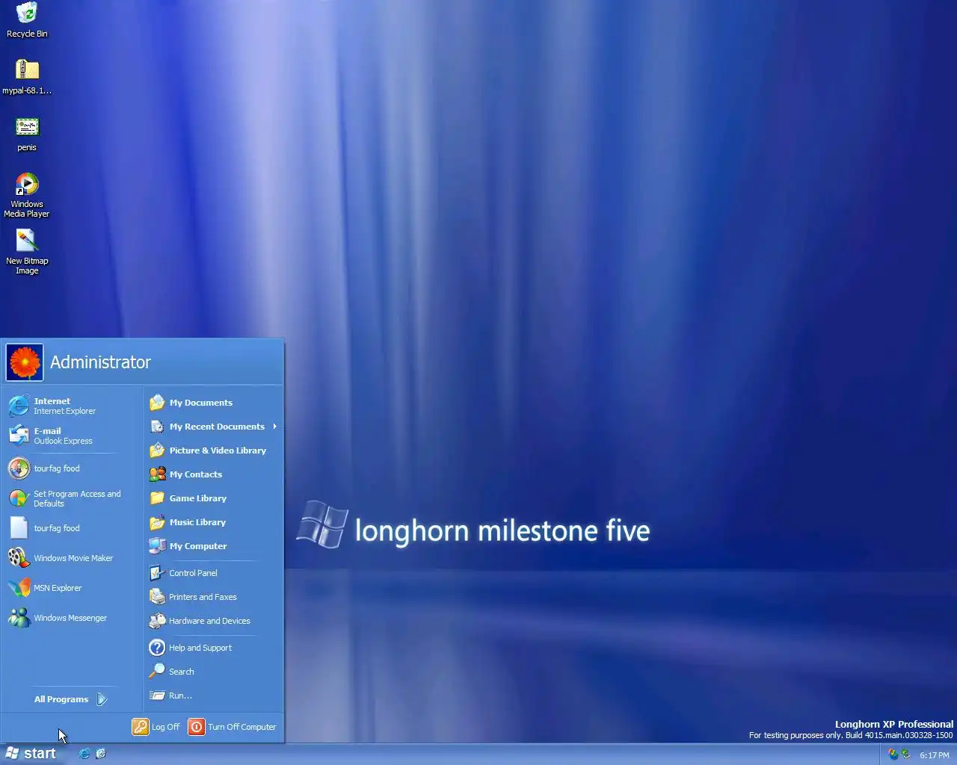Image resolution: width=957 pixels, height=765 pixels.
Task: Open the Music Library folder
Action: pyautogui.click(x=213, y=522)
